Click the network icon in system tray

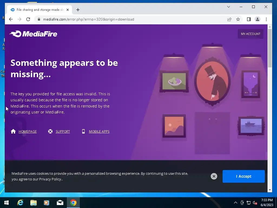coord(249,203)
